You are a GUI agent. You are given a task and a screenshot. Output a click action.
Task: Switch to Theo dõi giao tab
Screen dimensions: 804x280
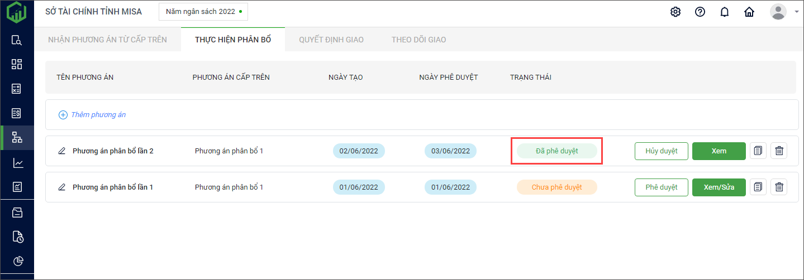pos(418,40)
